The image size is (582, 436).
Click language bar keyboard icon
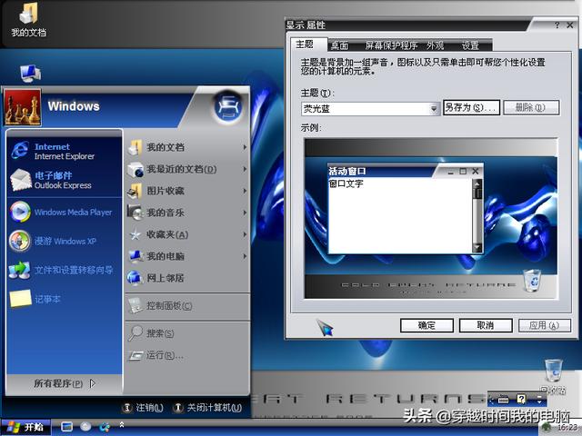click(x=503, y=400)
